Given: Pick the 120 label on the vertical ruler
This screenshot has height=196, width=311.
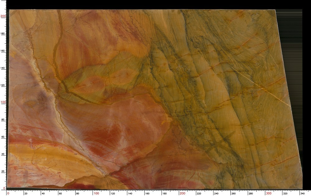Looking at the screenshot, I should [x=2, y=85].
